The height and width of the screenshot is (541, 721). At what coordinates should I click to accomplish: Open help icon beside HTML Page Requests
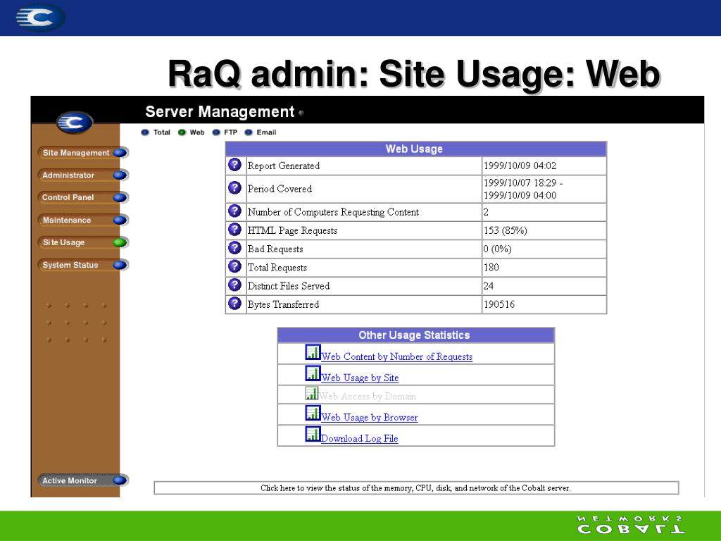tap(234, 229)
